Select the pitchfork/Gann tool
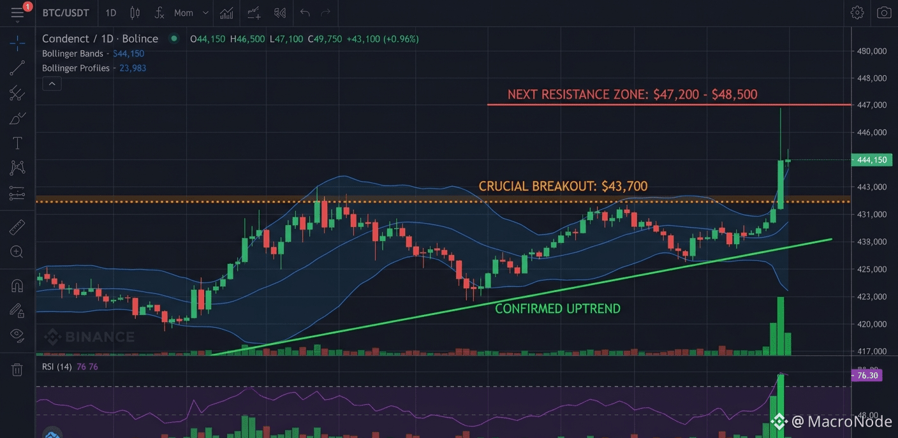The width and height of the screenshot is (898, 438). pos(17,93)
